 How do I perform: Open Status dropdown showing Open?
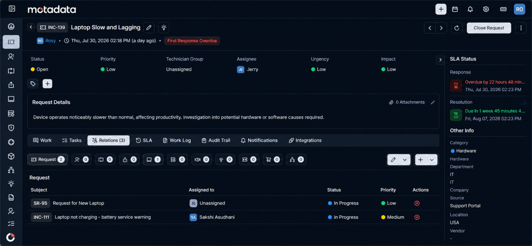pos(39,70)
